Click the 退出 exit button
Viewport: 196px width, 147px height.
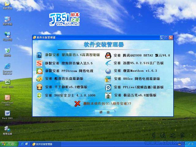click(105, 112)
